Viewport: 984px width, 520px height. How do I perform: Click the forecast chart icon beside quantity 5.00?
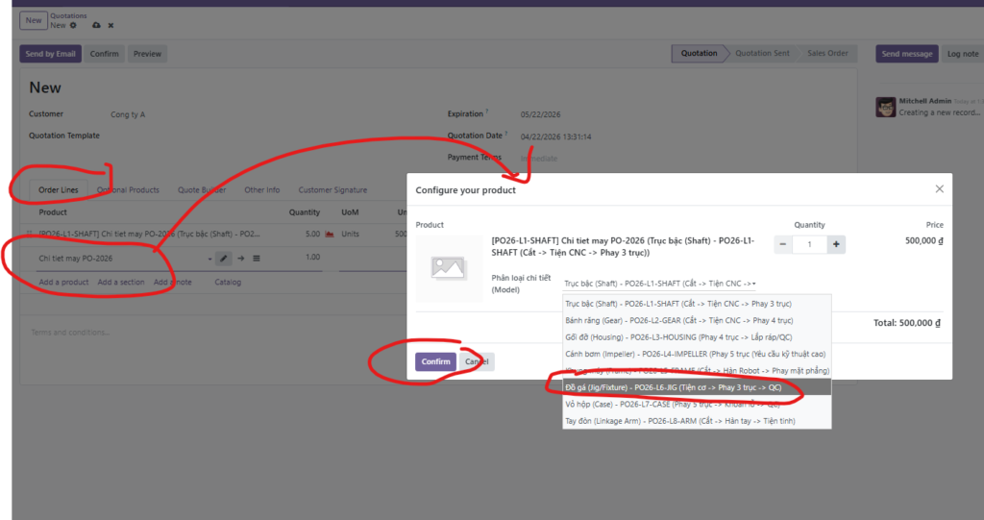pos(330,234)
